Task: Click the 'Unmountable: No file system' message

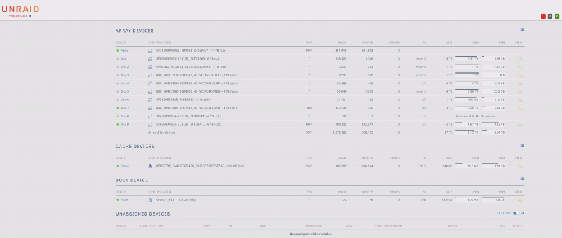Action: 474,116
